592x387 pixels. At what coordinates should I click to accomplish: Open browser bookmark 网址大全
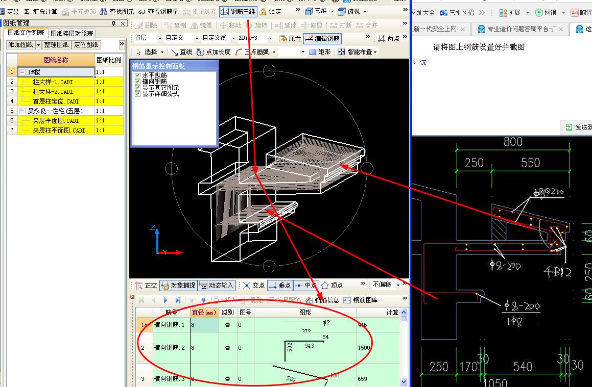tap(423, 12)
